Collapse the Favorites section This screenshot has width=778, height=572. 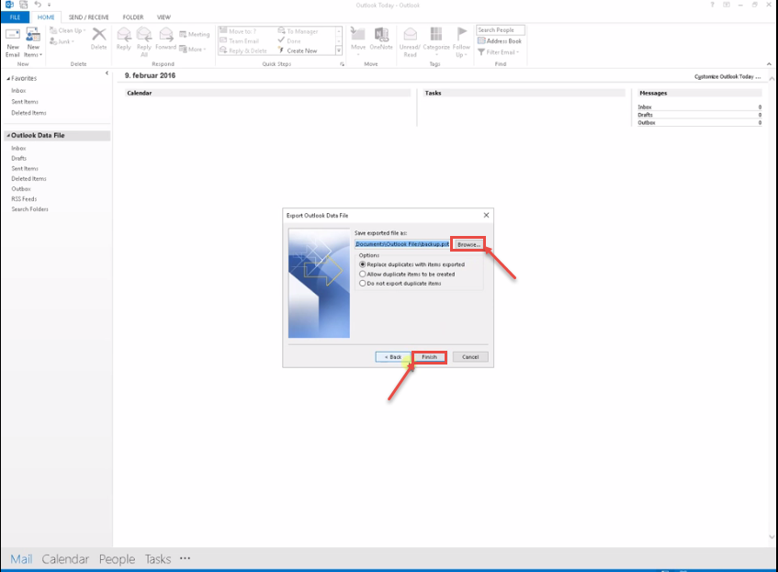(8, 78)
